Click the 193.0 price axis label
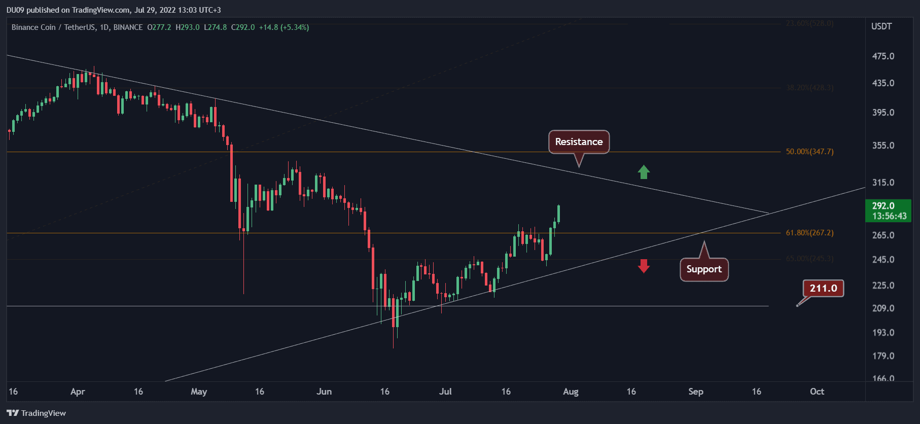 point(883,333)
